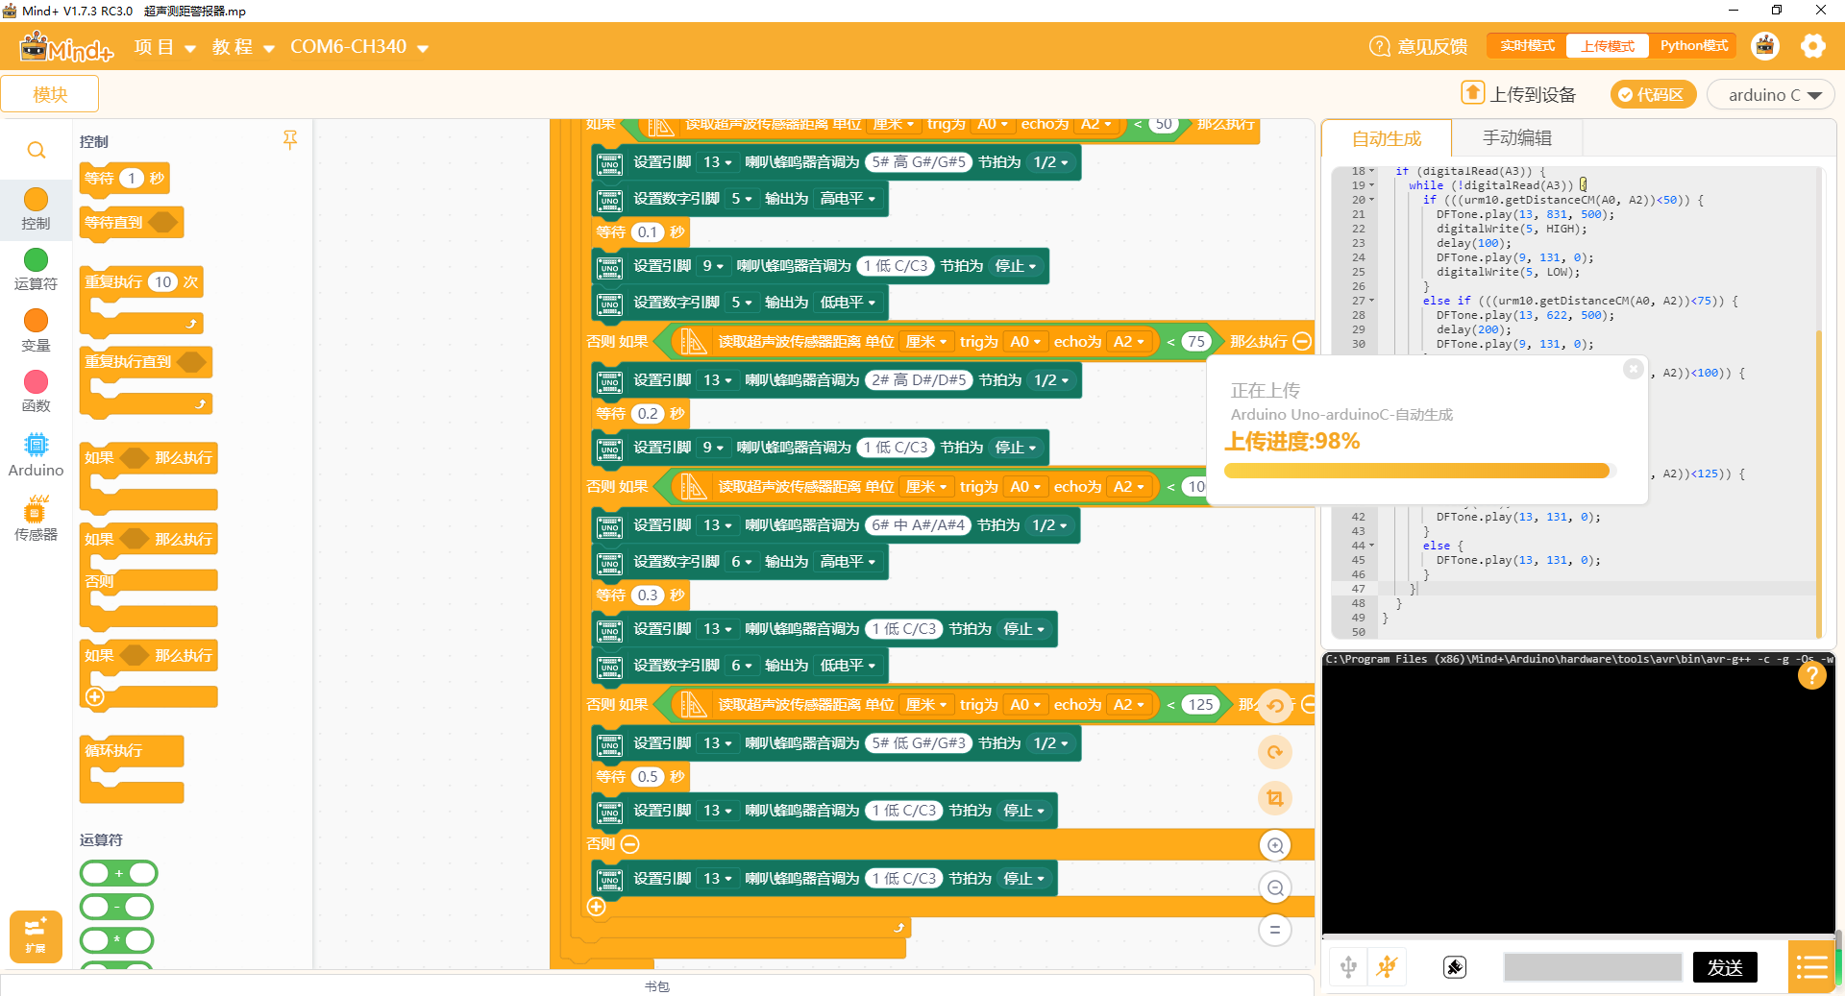Image resolution: width=1845 pixels, height=996 pixels.
Task: Switch to Python模式 mode
Action: (1693, 46)
